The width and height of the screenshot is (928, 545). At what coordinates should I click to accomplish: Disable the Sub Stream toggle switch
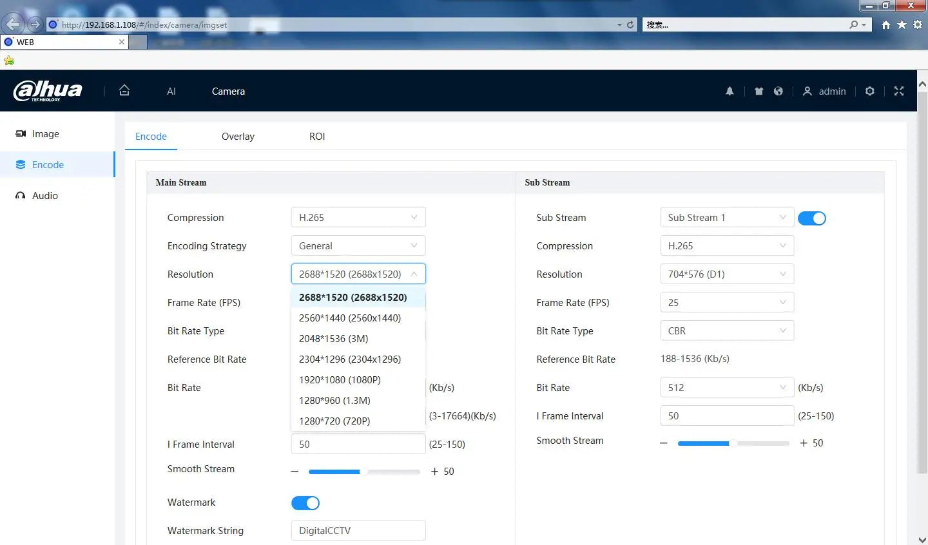811,218
